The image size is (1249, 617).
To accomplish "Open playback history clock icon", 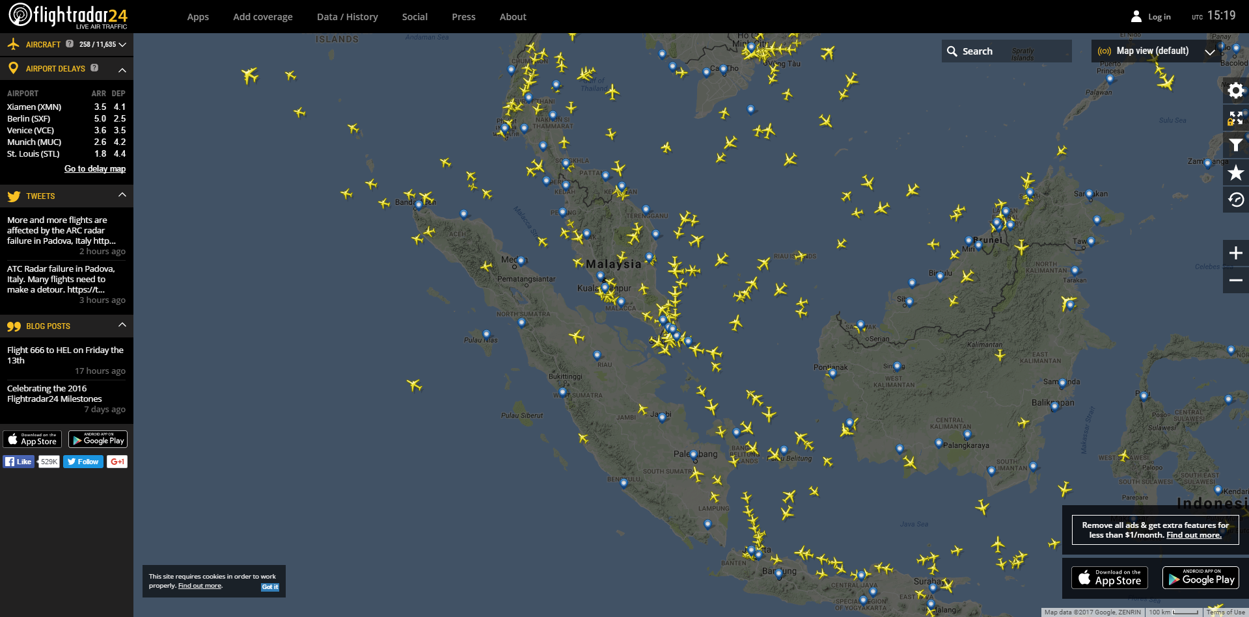I will click(1235, 200).
